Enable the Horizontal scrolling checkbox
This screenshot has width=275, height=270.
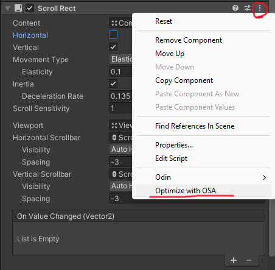click(x=113, y=35)
